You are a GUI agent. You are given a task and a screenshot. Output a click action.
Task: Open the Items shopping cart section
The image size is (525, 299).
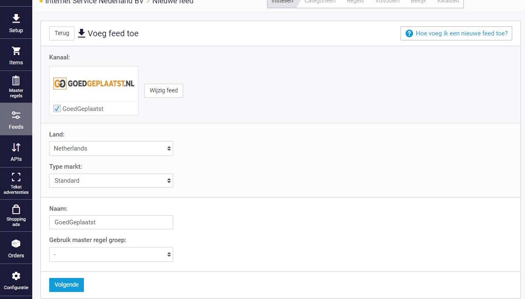(x=16, y=55)
